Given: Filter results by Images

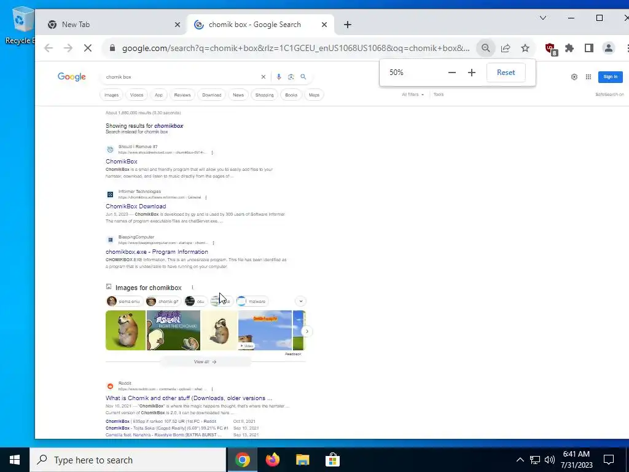Looking at the screenshot, I should (112, 95).
